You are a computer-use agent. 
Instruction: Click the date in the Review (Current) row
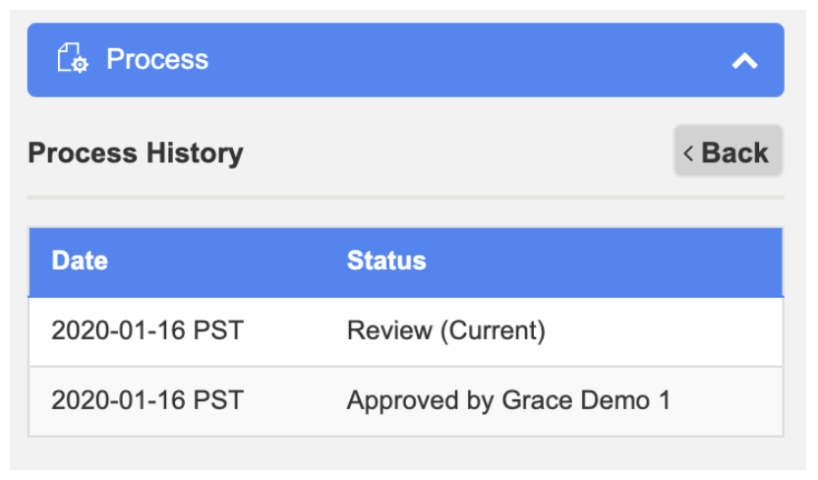146,330
